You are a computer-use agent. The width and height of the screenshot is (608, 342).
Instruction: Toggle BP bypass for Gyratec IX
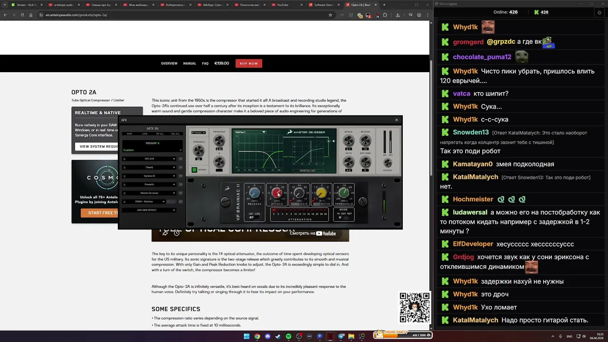tap(180, 176)
